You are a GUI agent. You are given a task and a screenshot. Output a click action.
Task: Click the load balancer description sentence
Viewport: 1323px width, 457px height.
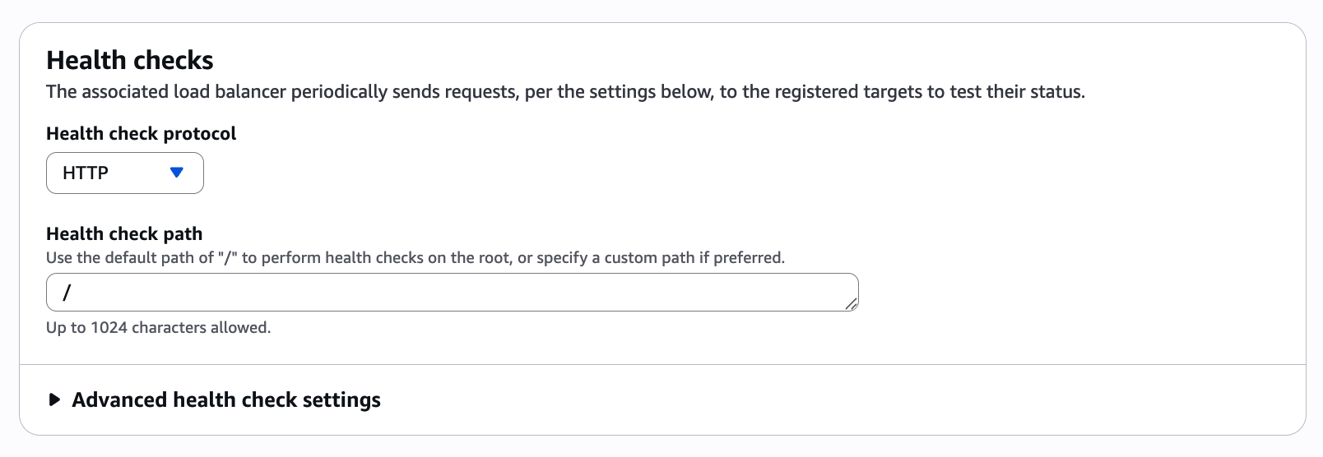pyautogui.click(x=565, y=92)
